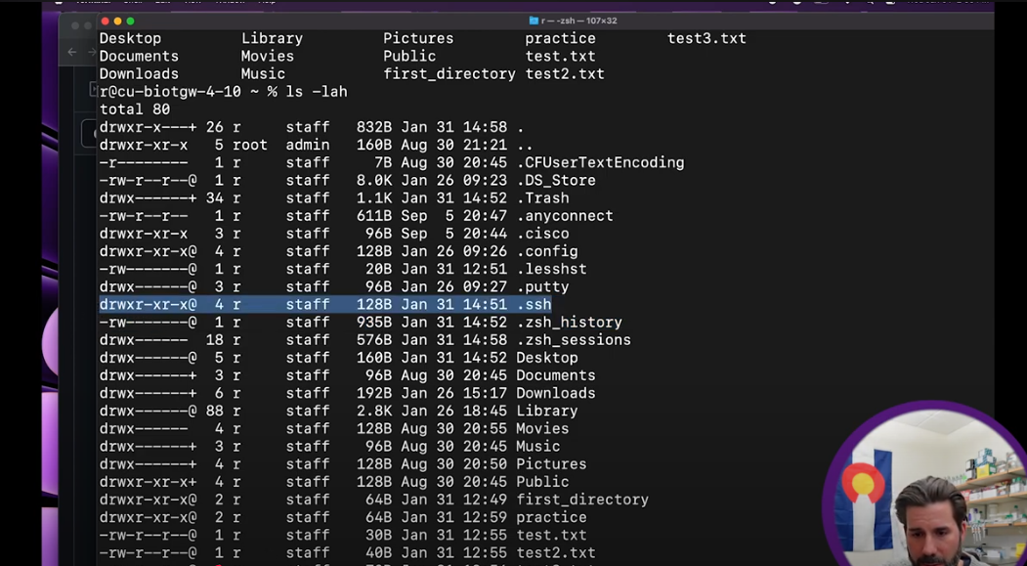
Task: Click the "-r--------" permissions string
Action: point(144,162)
